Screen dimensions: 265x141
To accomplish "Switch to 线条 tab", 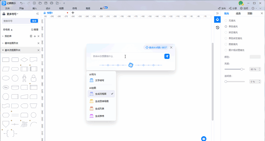I will (x=238, y=13).
